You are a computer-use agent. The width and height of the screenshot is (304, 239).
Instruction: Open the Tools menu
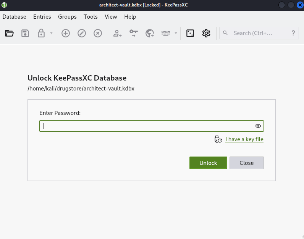tap(91, 17)
